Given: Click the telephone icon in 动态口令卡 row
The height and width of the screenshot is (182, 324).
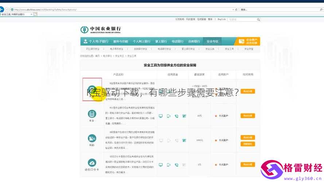Looking at the screenshot, I should (x=176, y=165).
